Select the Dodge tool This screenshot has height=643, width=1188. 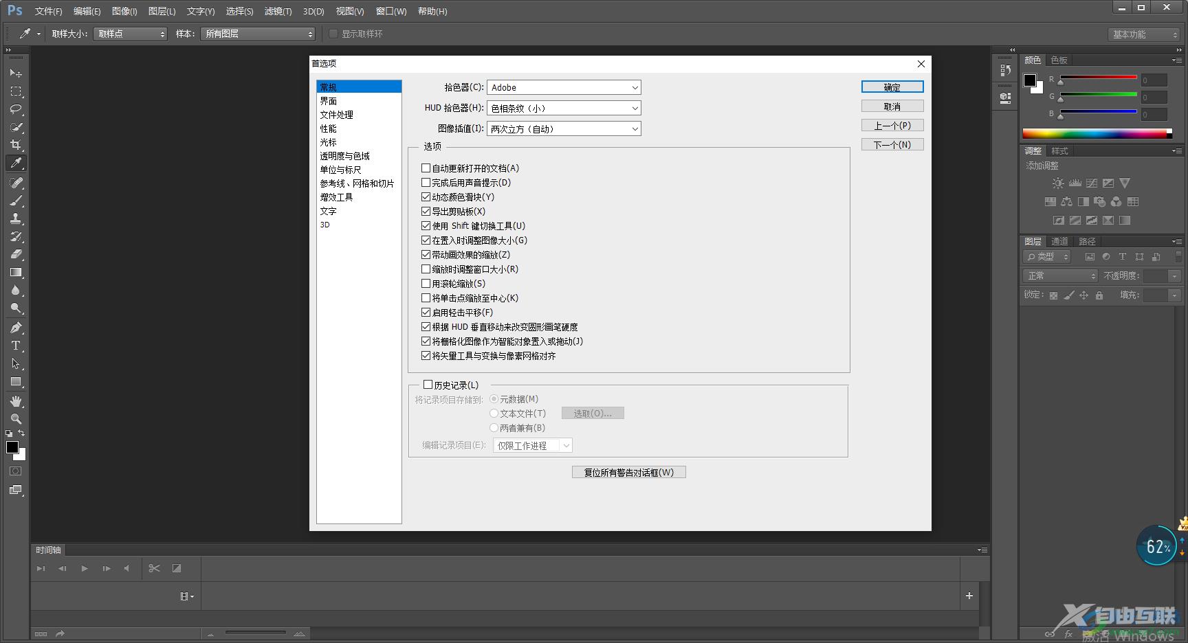coord(16,308)
